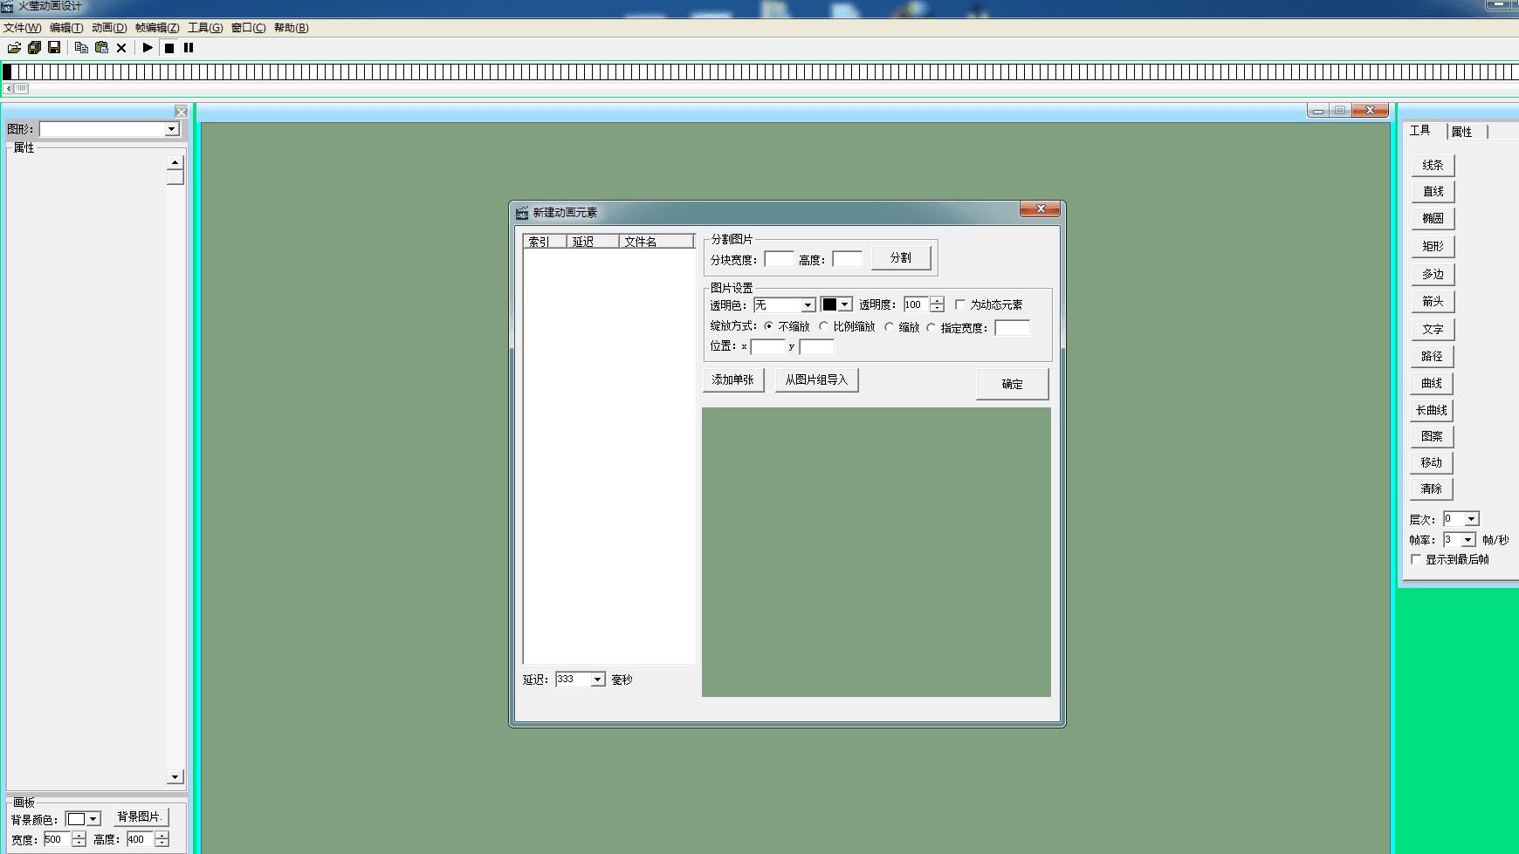Select the 不缩放 radio option
The width and height of the screenshot is (1519, 854).
point(768,326)
